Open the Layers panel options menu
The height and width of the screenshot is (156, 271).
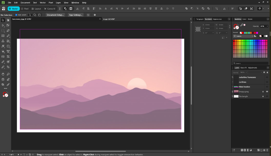coord(268,68)
